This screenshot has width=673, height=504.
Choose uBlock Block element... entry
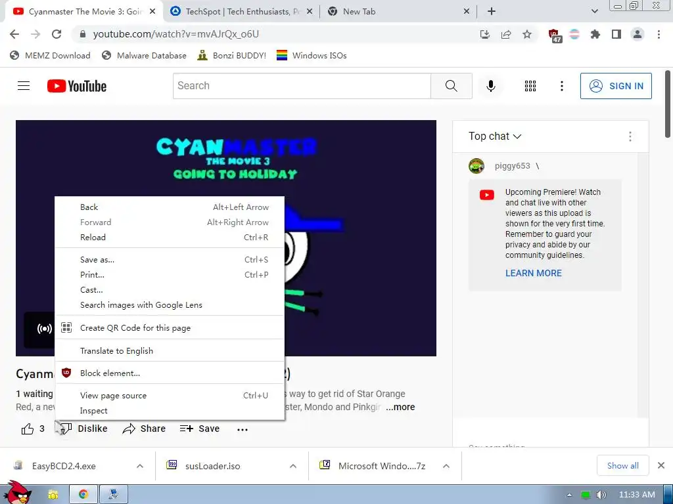point(170,373)
